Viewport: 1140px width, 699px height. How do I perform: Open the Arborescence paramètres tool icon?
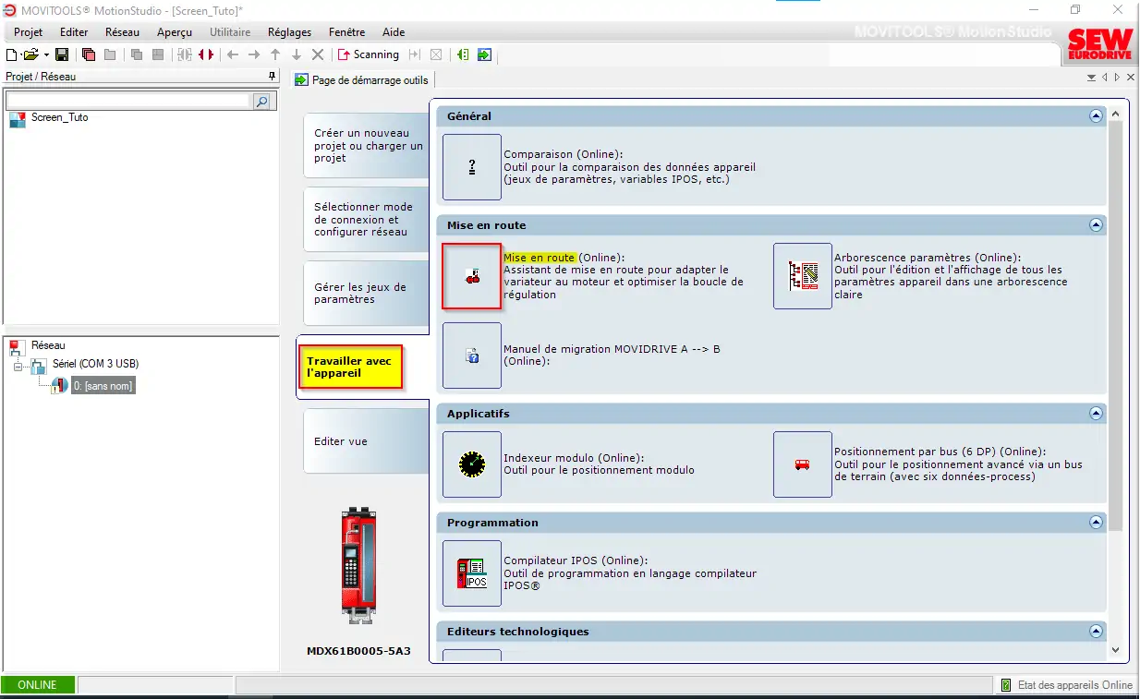803,276
